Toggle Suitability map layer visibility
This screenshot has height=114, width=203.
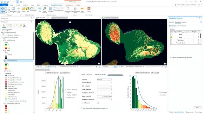tap(5, 40)
